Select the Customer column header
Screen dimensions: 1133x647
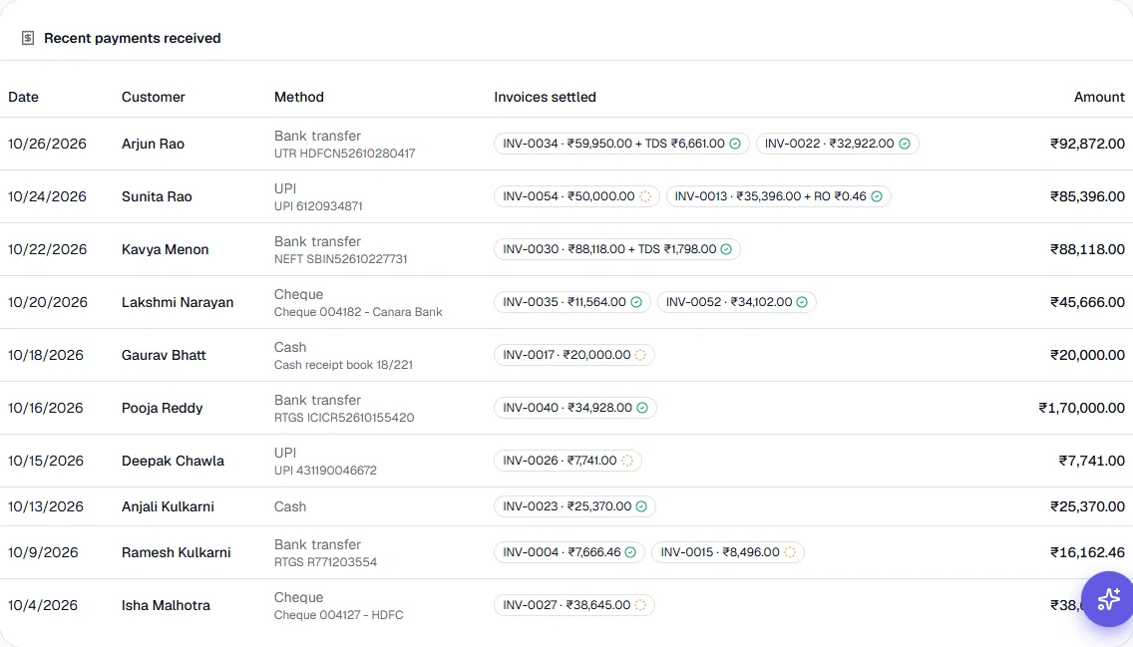coord(154,97)
